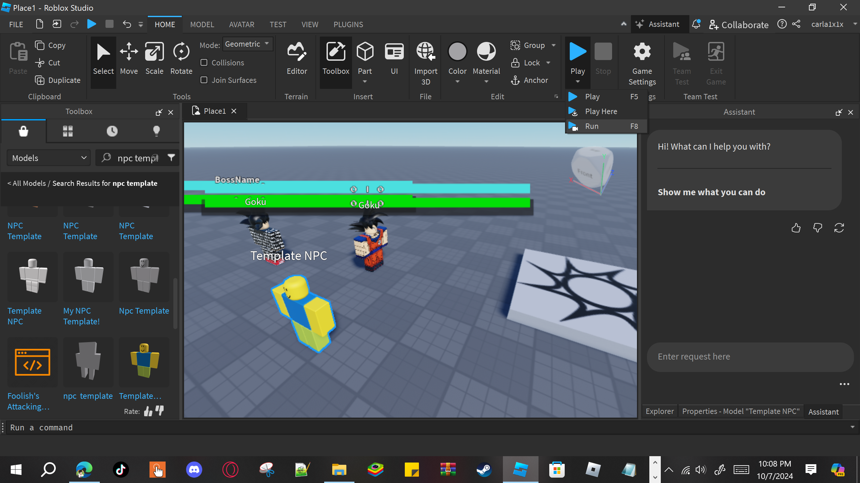This screenshot has height=483, width=860.
Task: Open the Toolbox Inventory tab icon
Action: [68, 131]
